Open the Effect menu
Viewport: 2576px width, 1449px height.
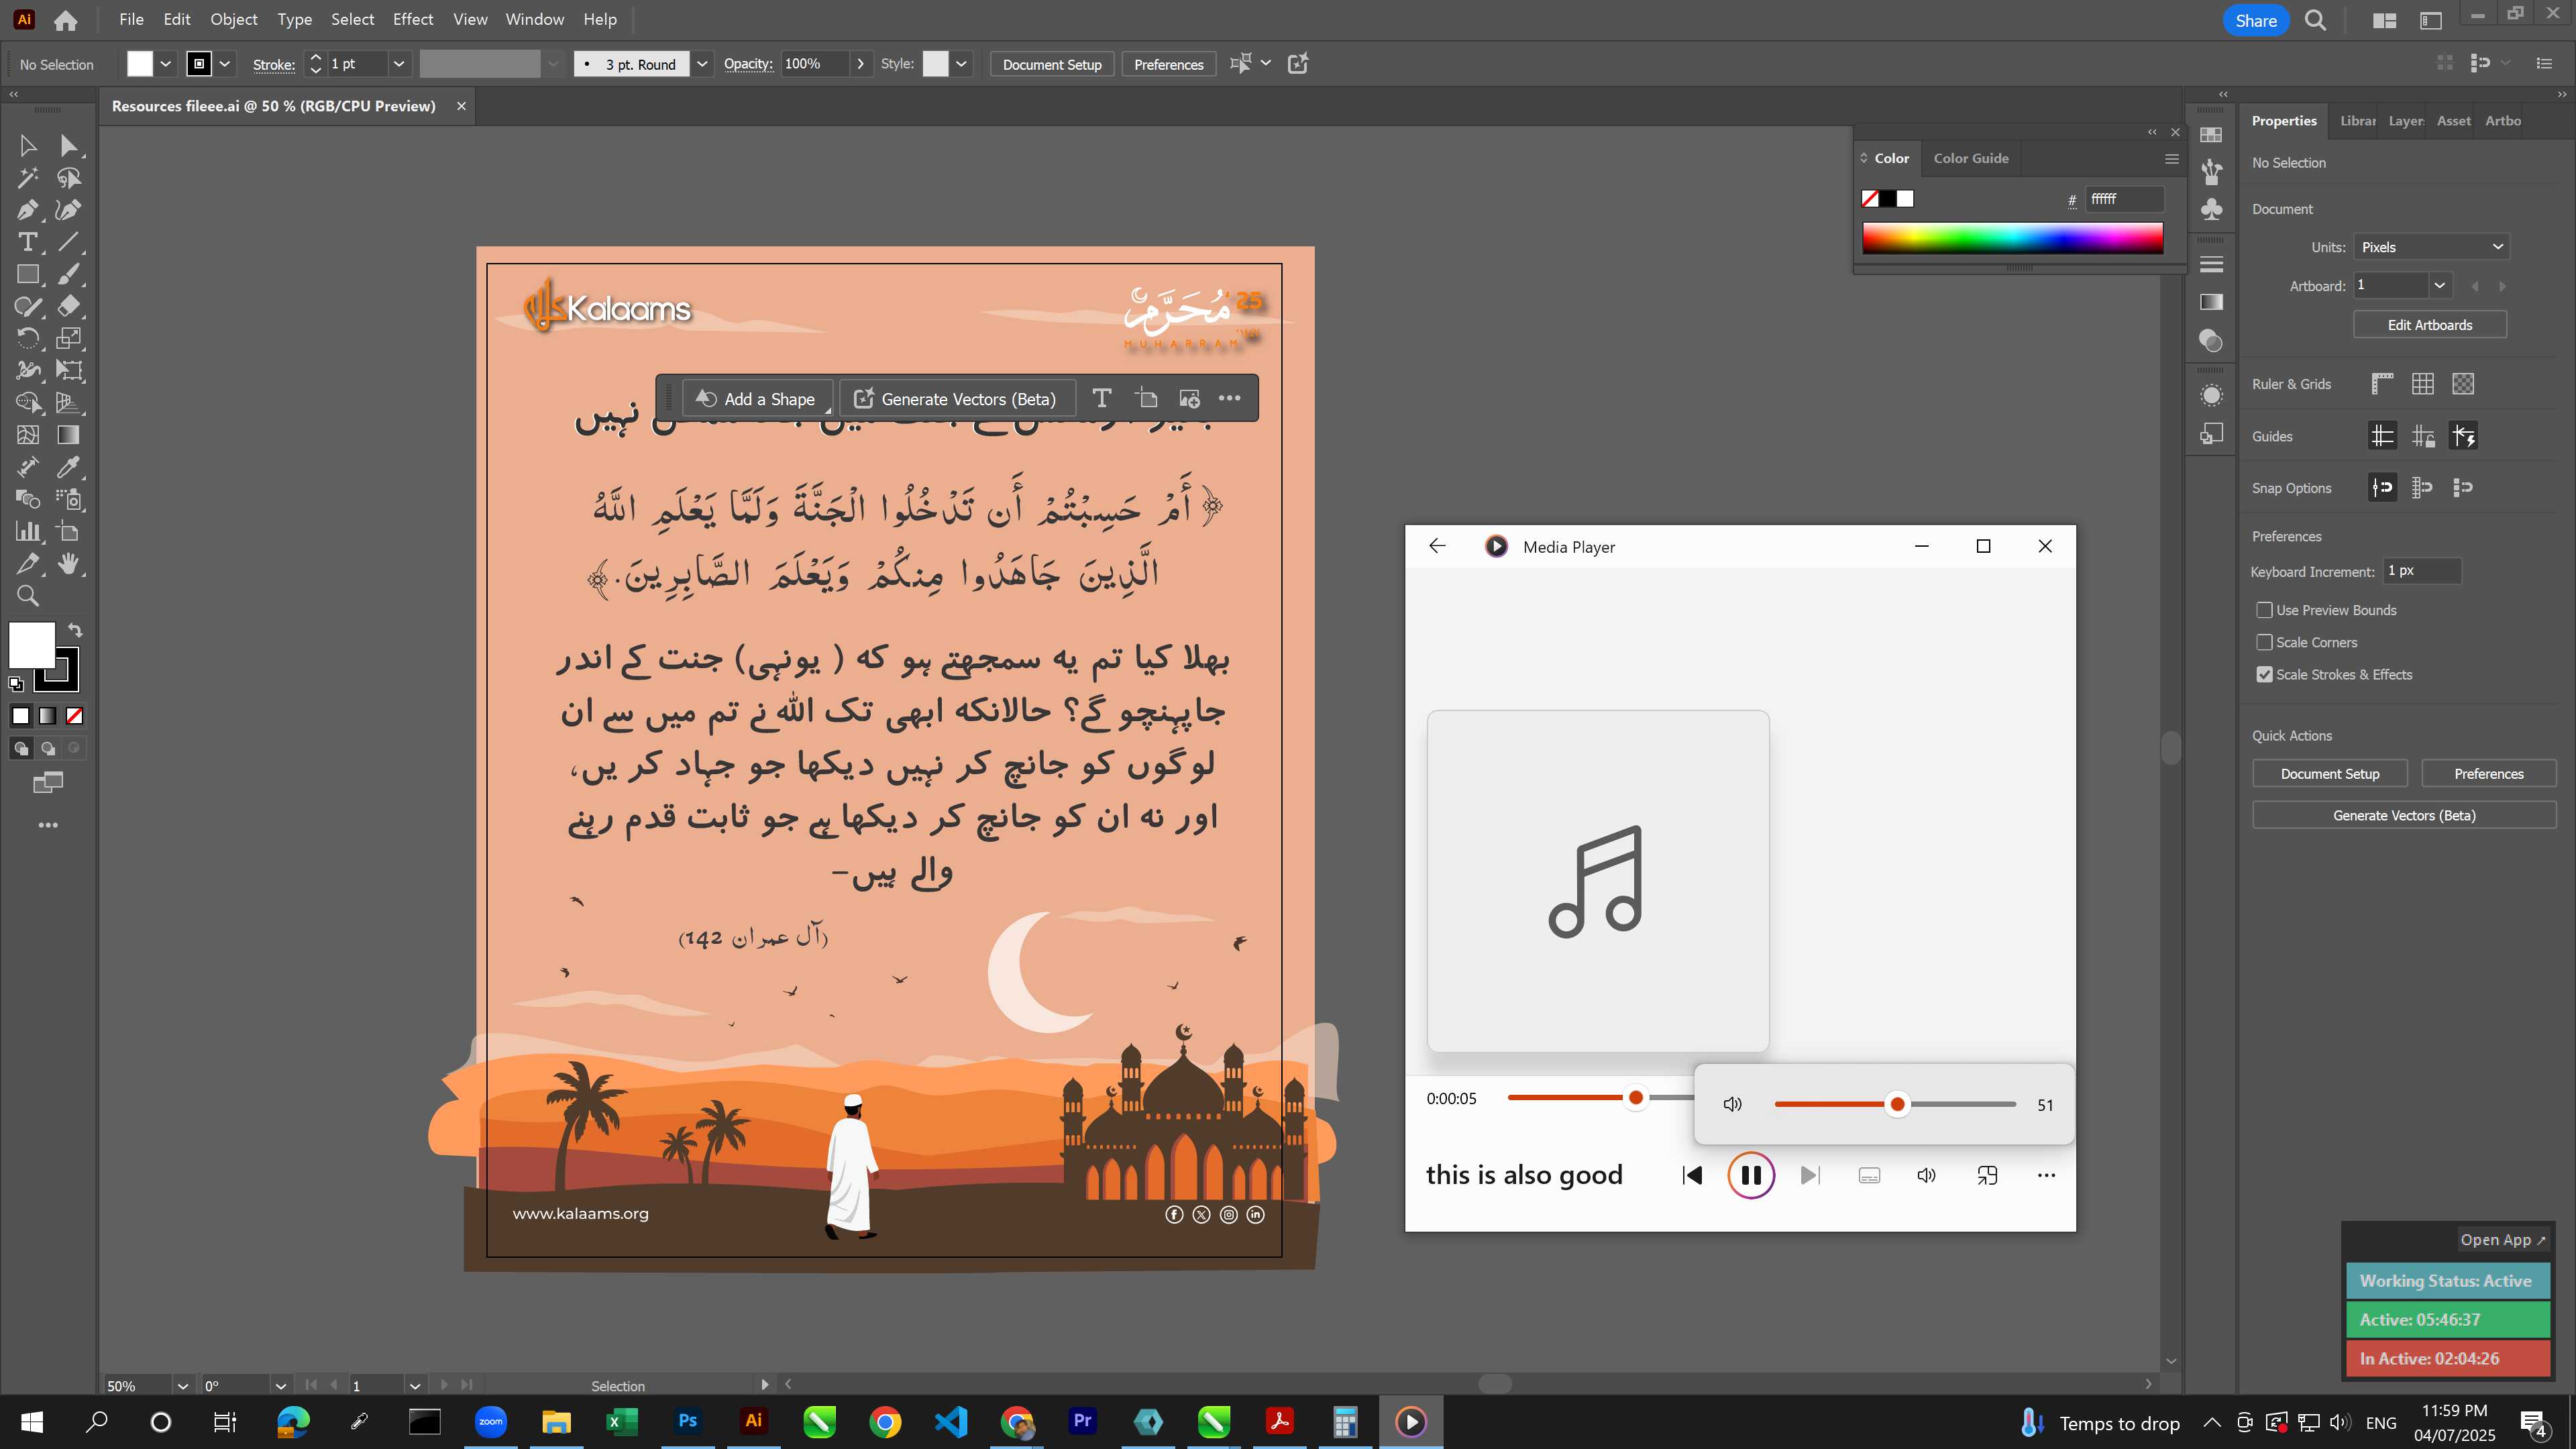point(412,19)
